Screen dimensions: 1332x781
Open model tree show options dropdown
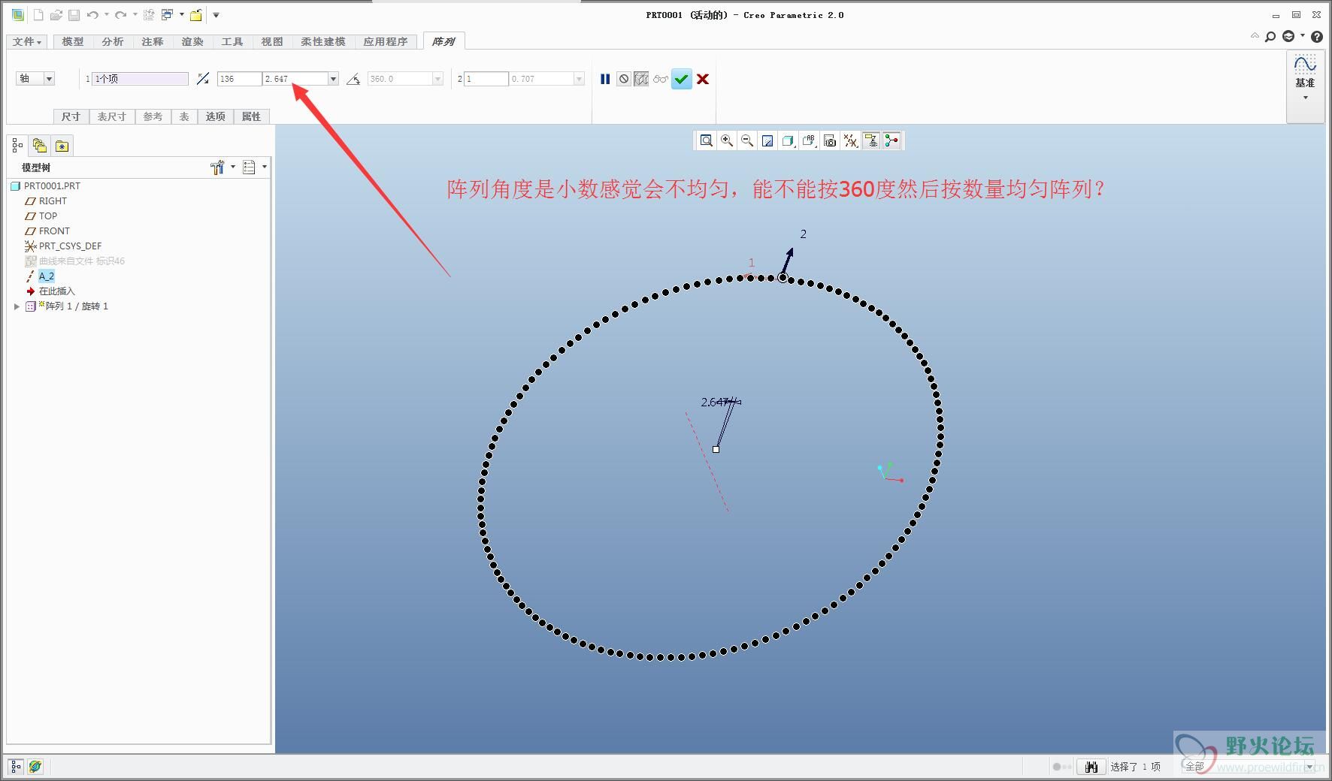[x=255, y=167]
